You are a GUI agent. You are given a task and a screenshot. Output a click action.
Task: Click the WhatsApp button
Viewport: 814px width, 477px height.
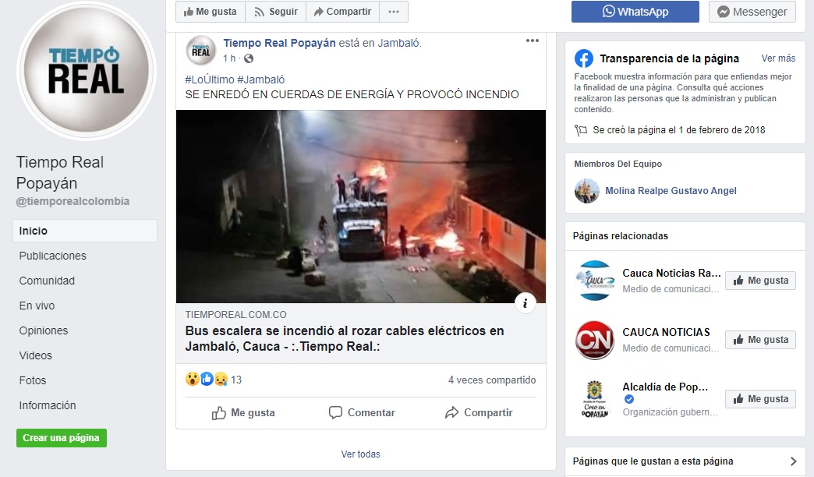click(635, 12)
